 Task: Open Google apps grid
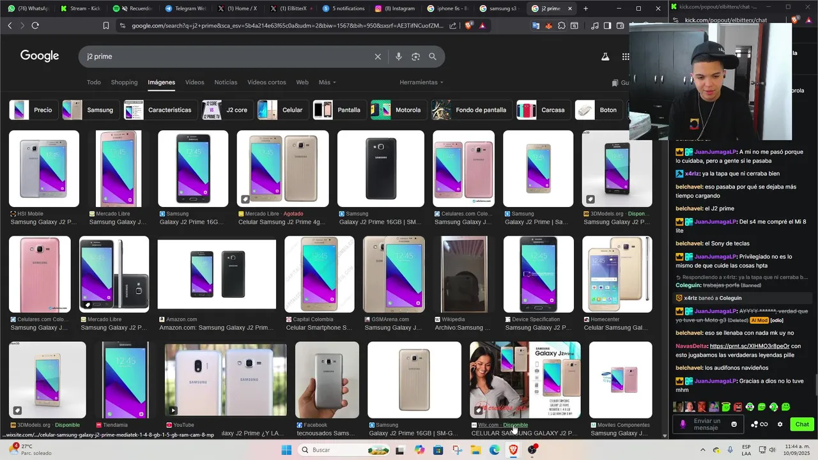tap(626, 57)
